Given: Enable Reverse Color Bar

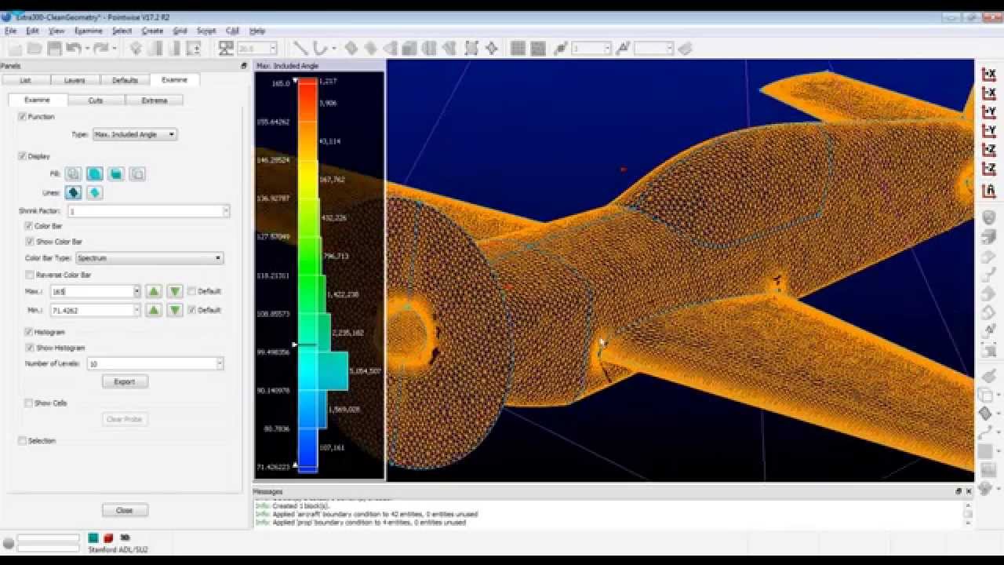Looking at the screenshot, I should click(30, 275).
